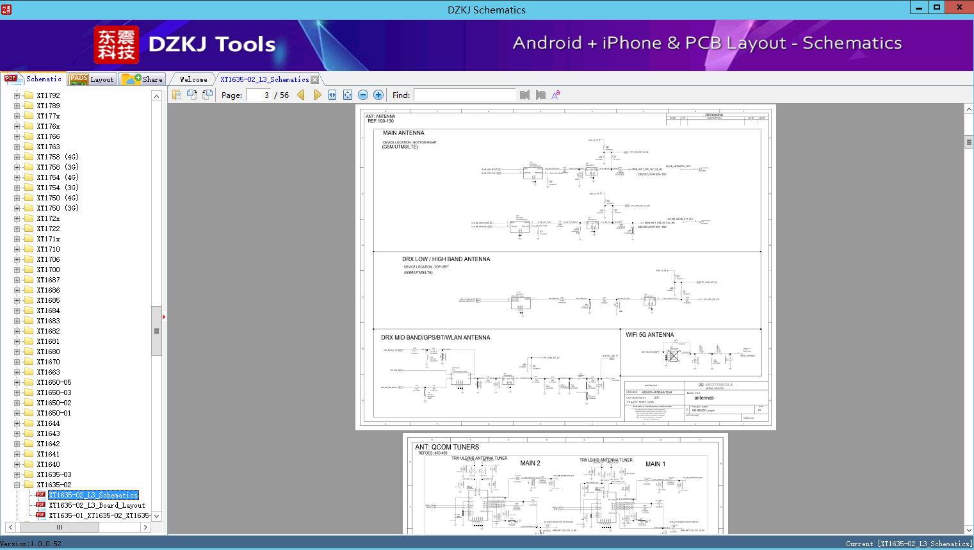Click the find previous icon

click(524, 95)
